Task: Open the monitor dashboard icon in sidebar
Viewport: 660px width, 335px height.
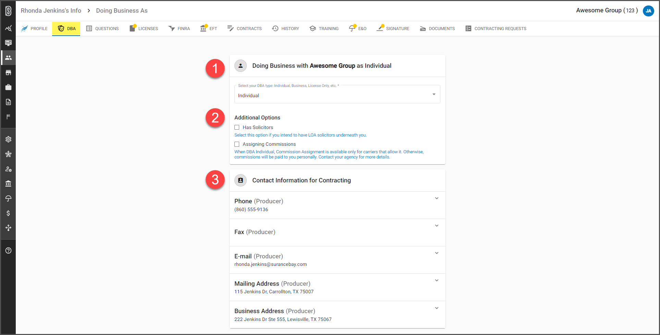Action: [8, 43]
